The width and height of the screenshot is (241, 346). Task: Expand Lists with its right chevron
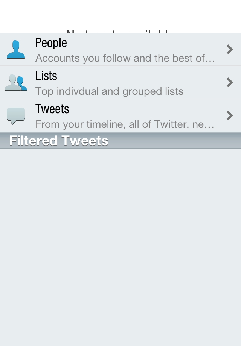click(230, 82)
